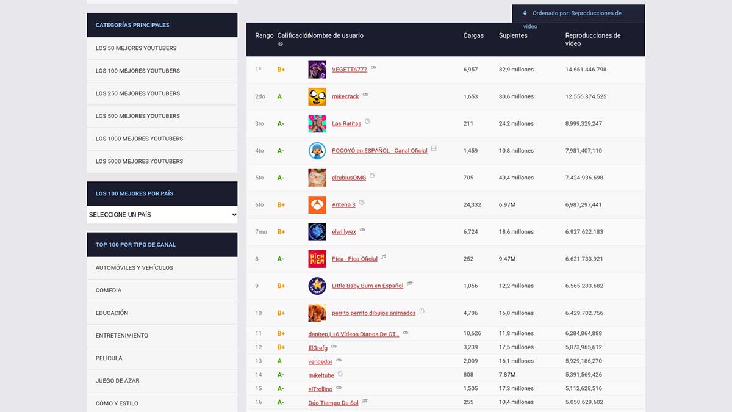Click the question mark icon under Calificación
This screenshot has width=732, height=412.
(281, 44)
